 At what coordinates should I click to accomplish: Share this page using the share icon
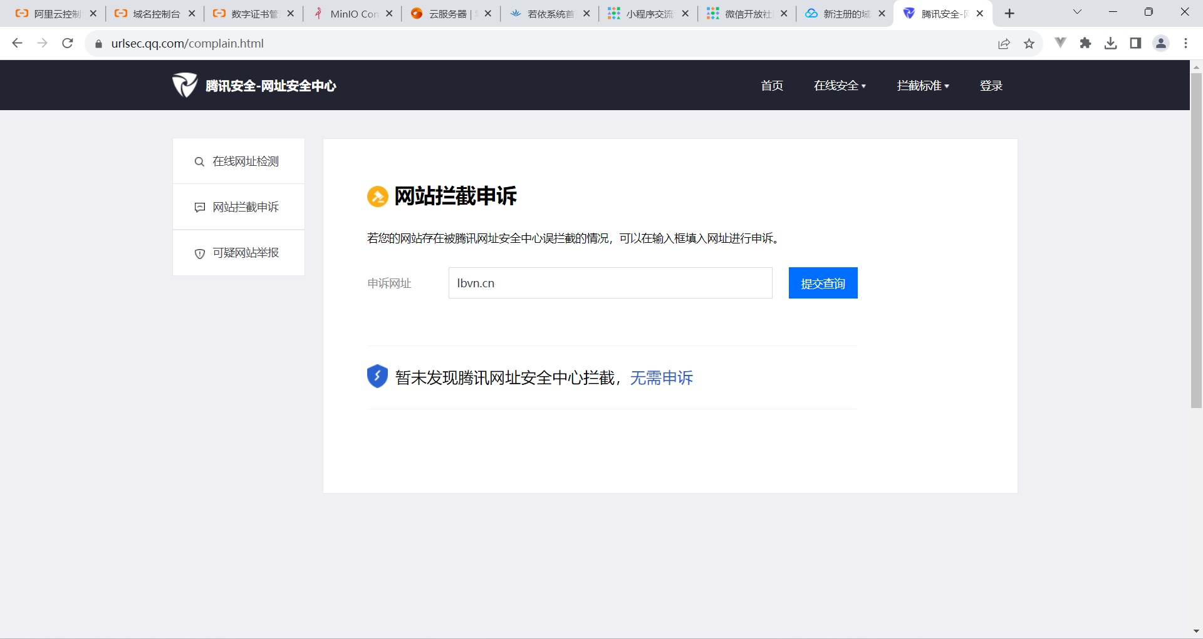pos(1004,43)
